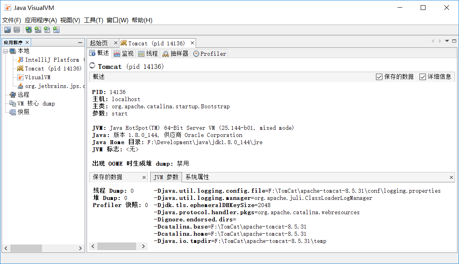Click Add VM Coredump toolbar icon
This screenshot has height=264, width=459.
(47, 30)
